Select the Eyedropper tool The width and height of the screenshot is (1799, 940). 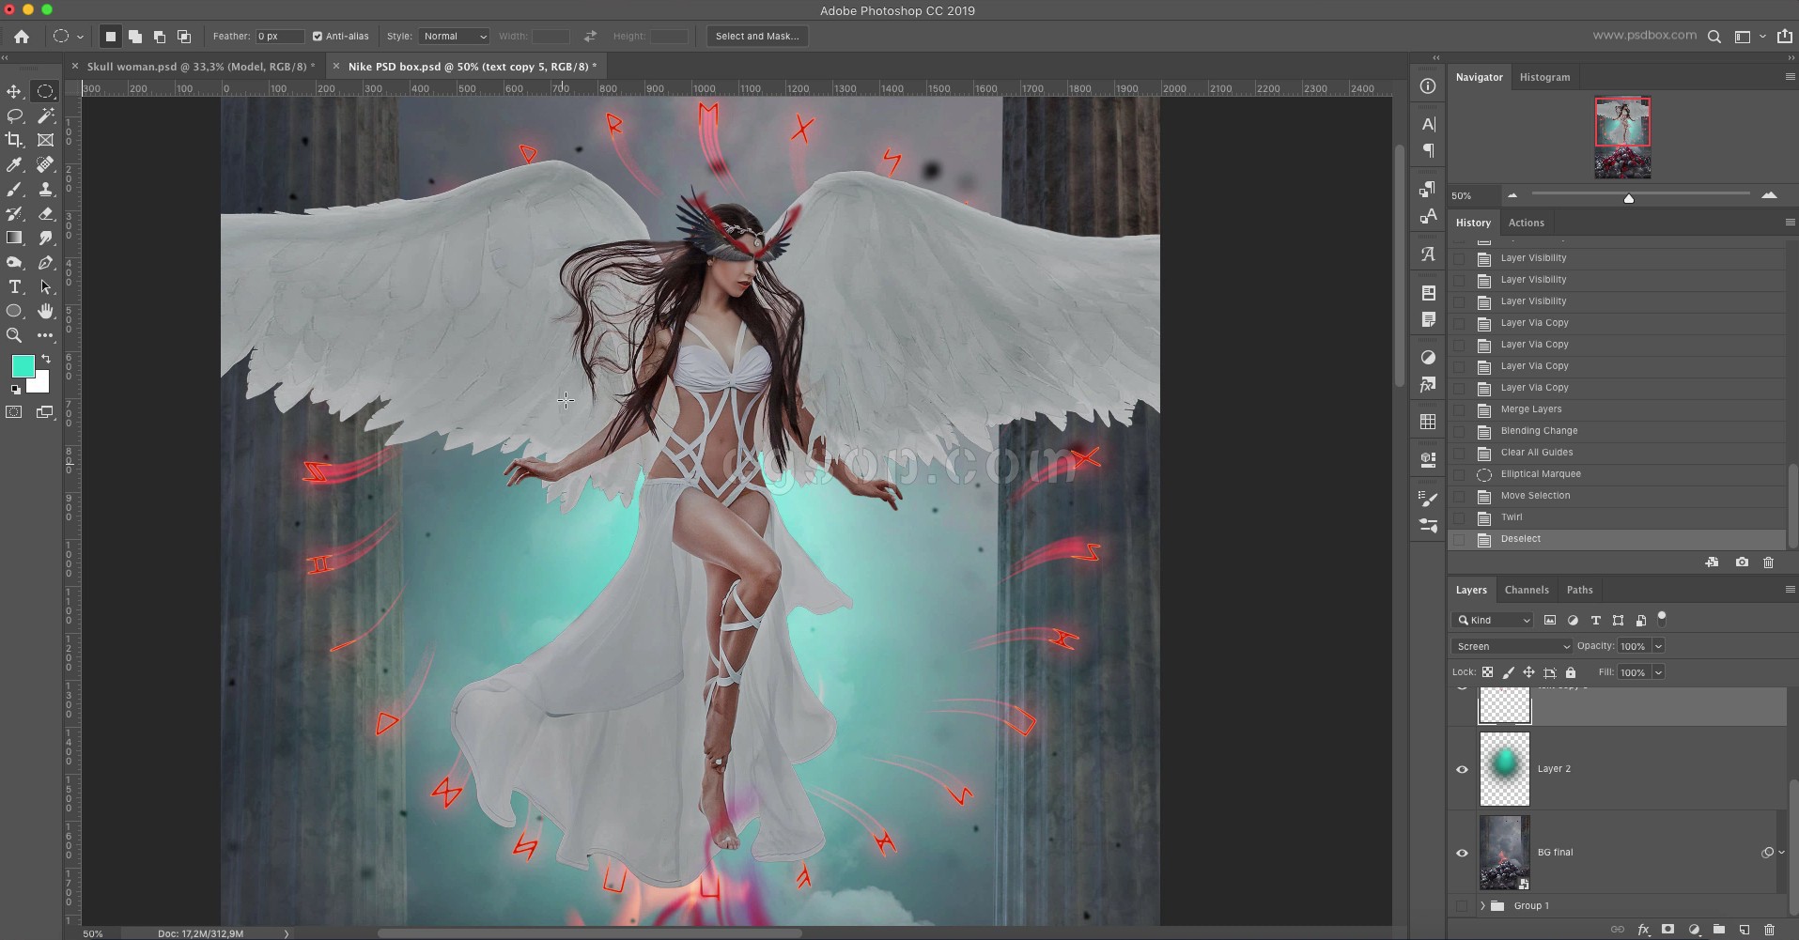(x=14, y=164)
